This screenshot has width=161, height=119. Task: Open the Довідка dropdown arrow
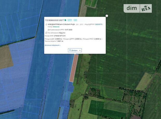(x=80, y=50)
